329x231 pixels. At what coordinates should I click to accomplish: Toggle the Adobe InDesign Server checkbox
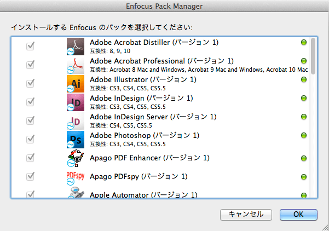[30, 120]
